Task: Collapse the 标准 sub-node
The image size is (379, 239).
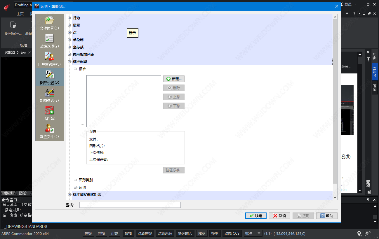Action: pos(75,69)
